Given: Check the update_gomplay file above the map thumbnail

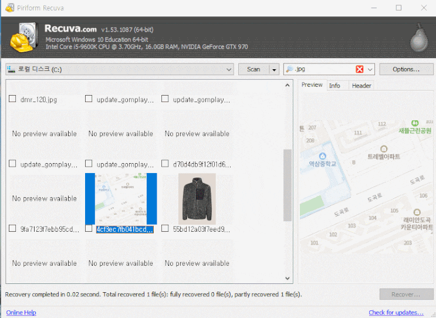Looking at the screenshot, I should [x=89, y=164].
